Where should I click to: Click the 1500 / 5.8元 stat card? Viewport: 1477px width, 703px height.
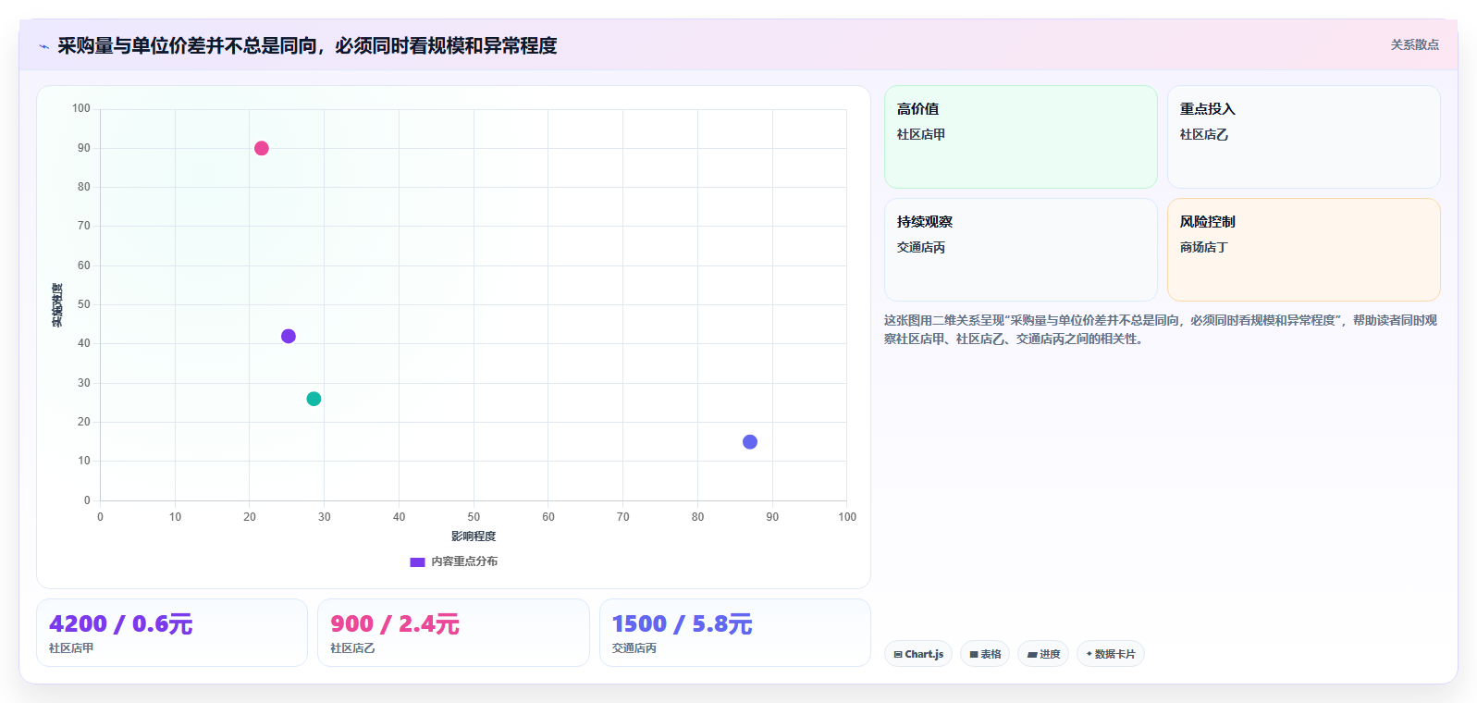(735, 633)
